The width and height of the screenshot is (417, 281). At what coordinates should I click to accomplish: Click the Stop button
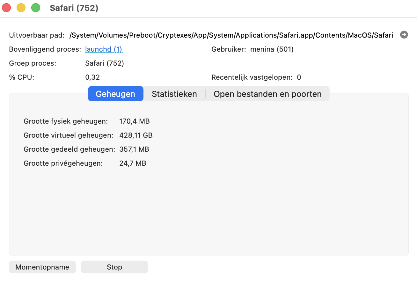click(114, 267)
